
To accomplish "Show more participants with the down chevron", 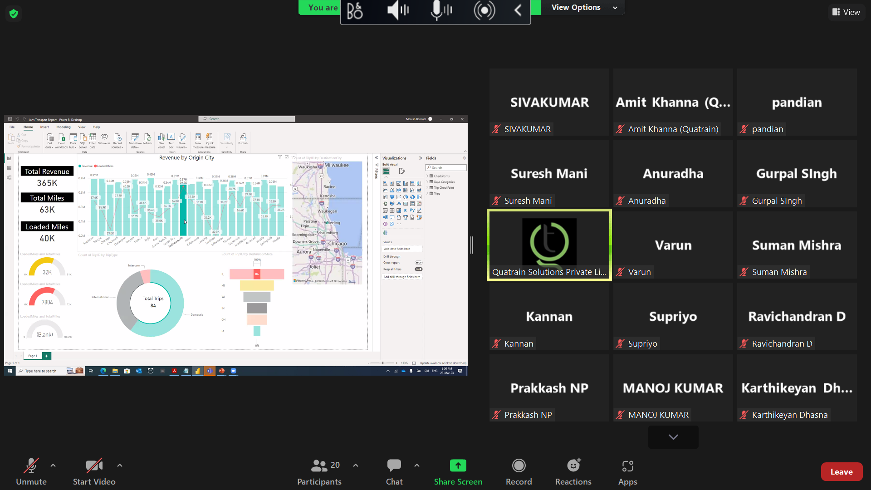I will tap(673, 437).
